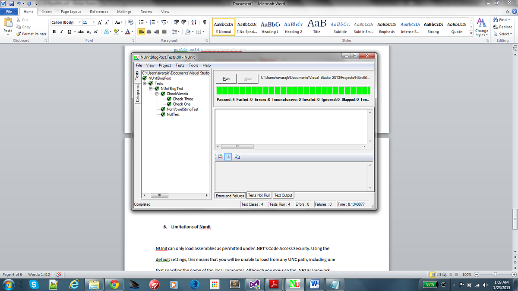Click the Shrink Font icon
The width and height of the screenshot is (518, 291).
pyautogui.click(x=107, y=22)
